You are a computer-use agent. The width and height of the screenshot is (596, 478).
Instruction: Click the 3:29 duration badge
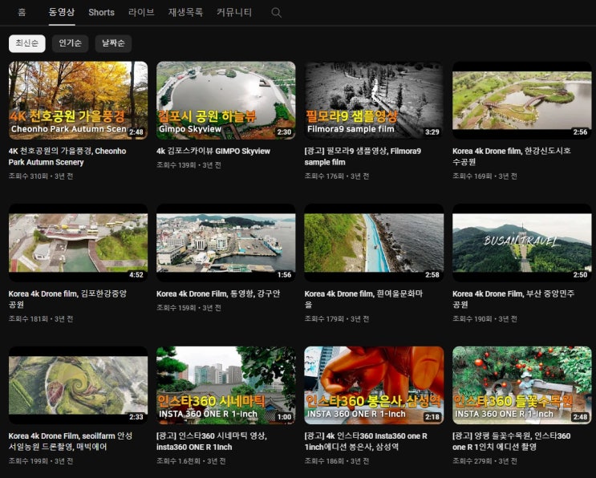click(x=432, y=132)
